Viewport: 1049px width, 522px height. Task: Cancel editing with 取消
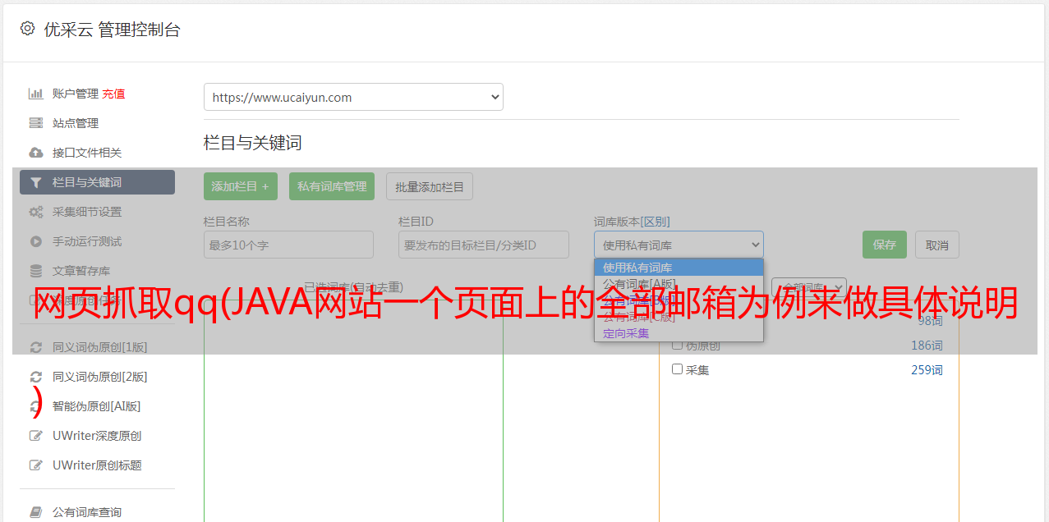[x=937, y=245]
